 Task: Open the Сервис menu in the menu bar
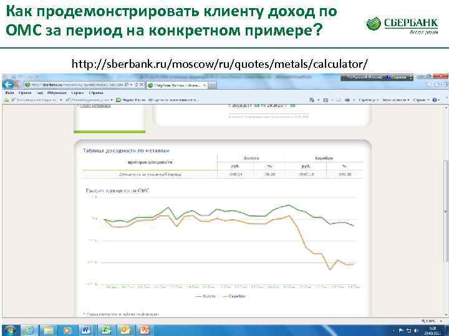77,93
